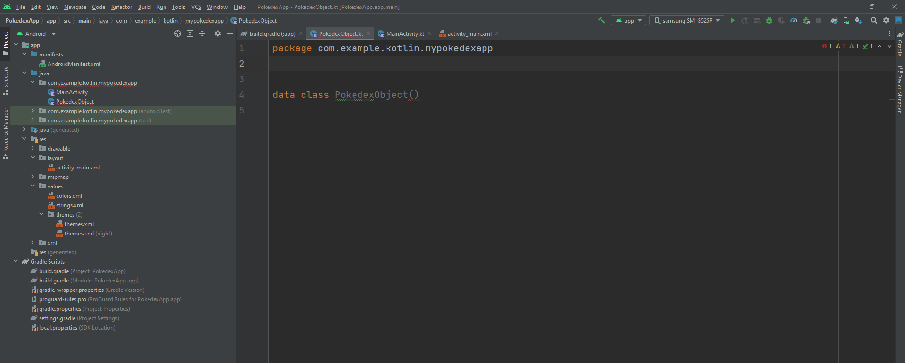Open the samsung SM-G525F device dropdown

687,20
